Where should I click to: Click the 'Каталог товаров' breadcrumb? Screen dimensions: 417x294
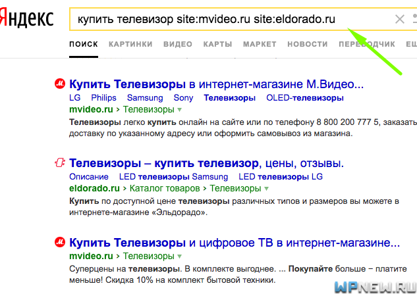pyautogui.click(x=165, y=188)
